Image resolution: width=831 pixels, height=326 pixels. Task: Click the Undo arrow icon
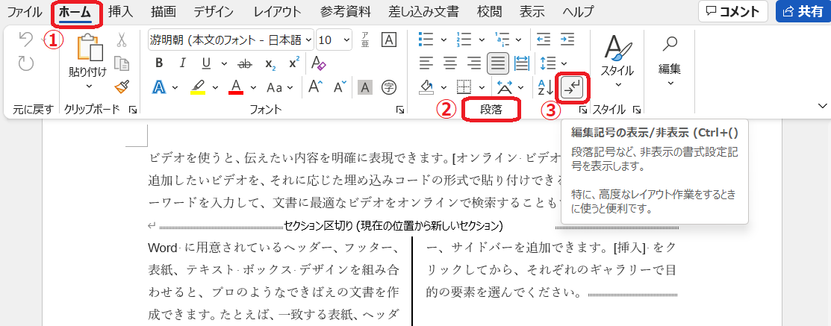[25, 40]
